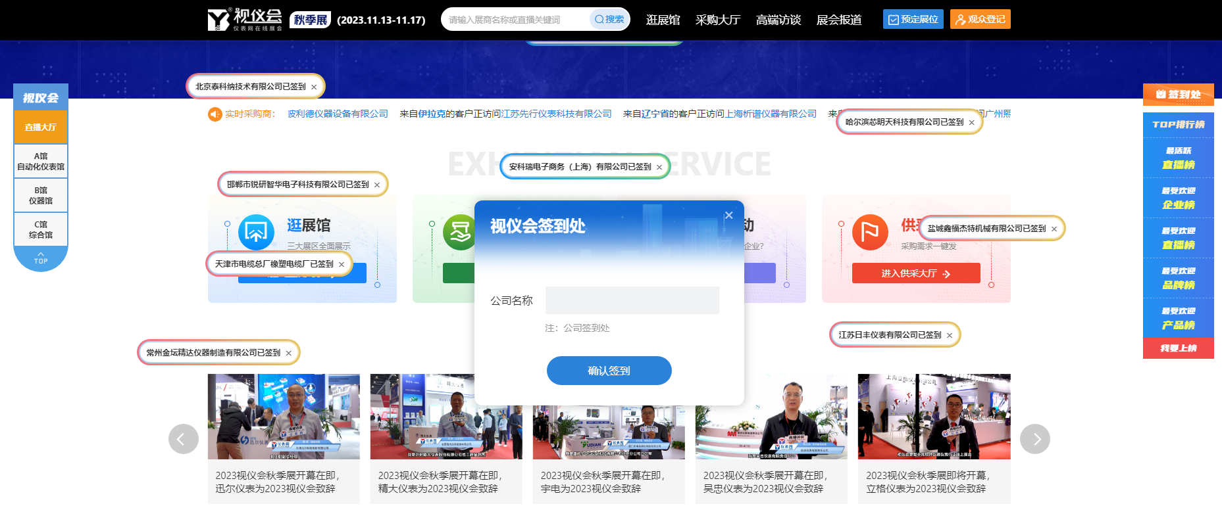Open the 展会报道 menu item
This screenshot has width=1222, height=527.
tap(839, 20)
